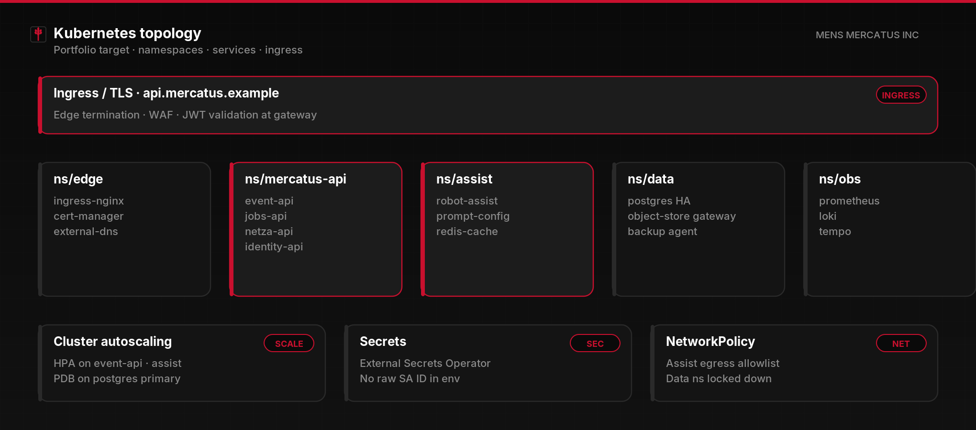Viewport: 976px width, 430px height.
Task: Click 'jobs-api' service entry
Action: (x=266, y=216)
